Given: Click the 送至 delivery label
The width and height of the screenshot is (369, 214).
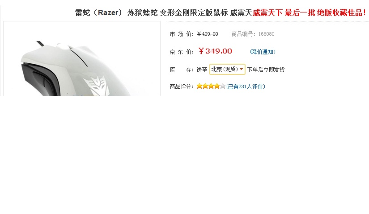Looking at the screenshot, I should click(202, 70).
